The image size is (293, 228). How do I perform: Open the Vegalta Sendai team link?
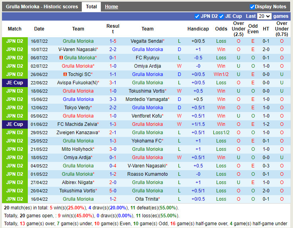pos(146,41)
